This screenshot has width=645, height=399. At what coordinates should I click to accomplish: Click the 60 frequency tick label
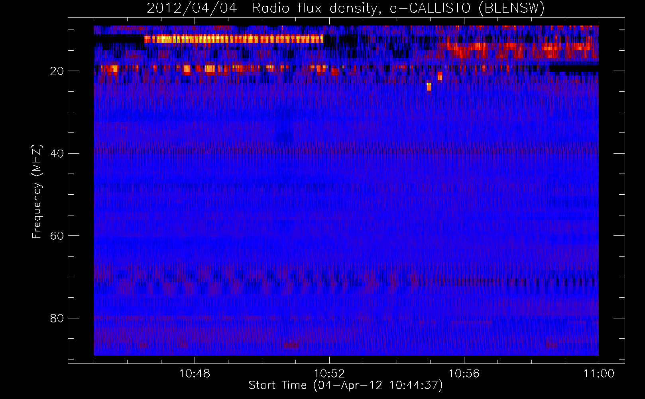[57, 236]
